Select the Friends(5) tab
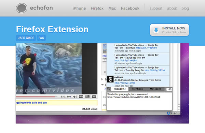 [x=120, y=89]
